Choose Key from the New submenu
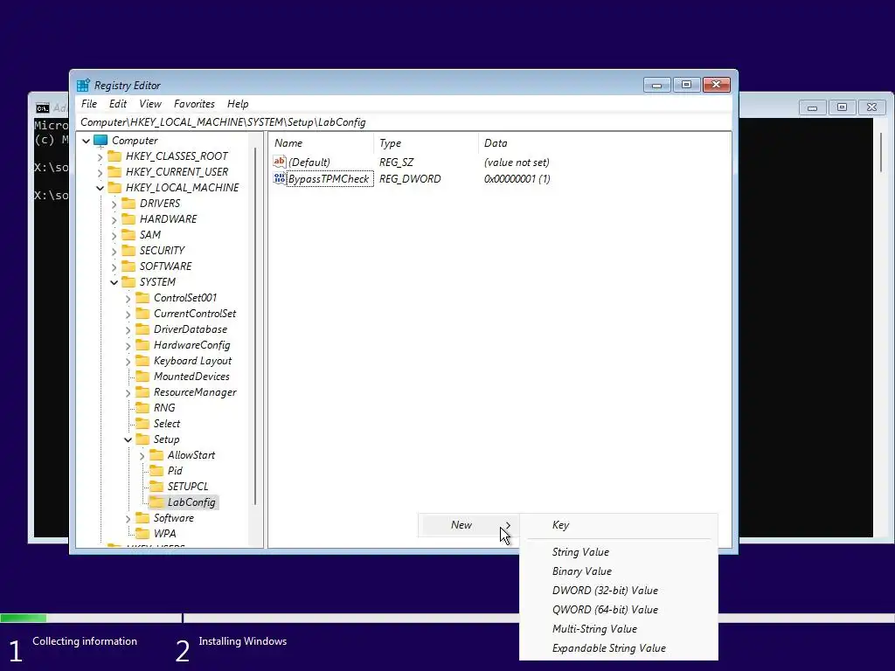This screenshot has height=671, width=895. (x=618, y=525)
